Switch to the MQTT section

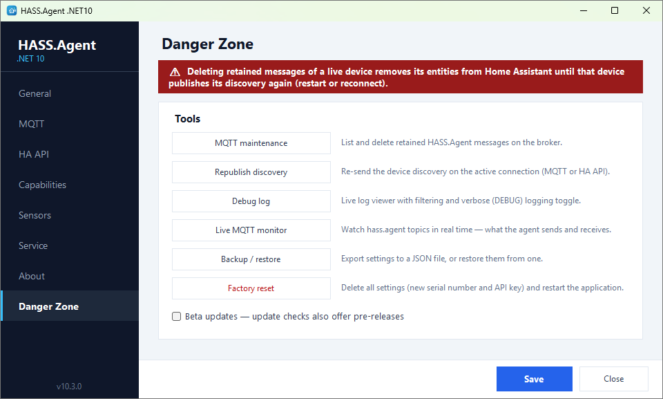[69, 124]
